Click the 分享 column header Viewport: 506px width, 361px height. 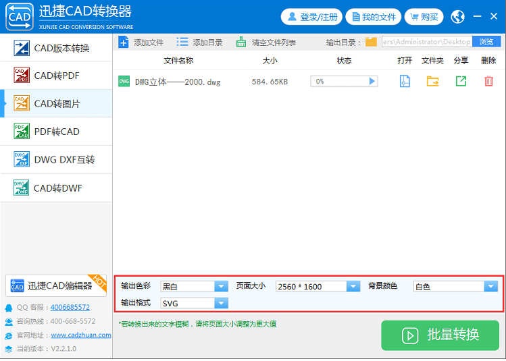(x=461, y=60)
